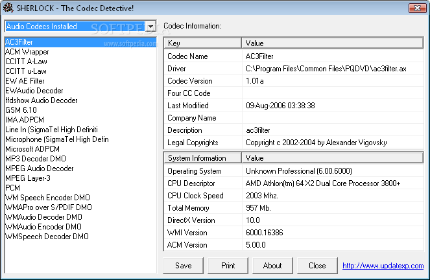Click the Alexander Vigovsky copyright value
Viewport: 430px width, 280px height.
(317, 143)
